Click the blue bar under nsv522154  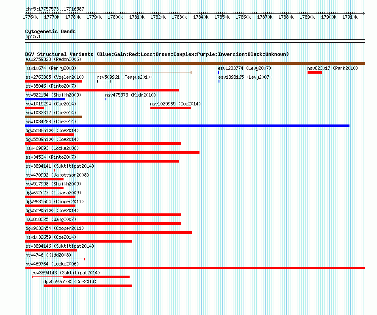45,99
